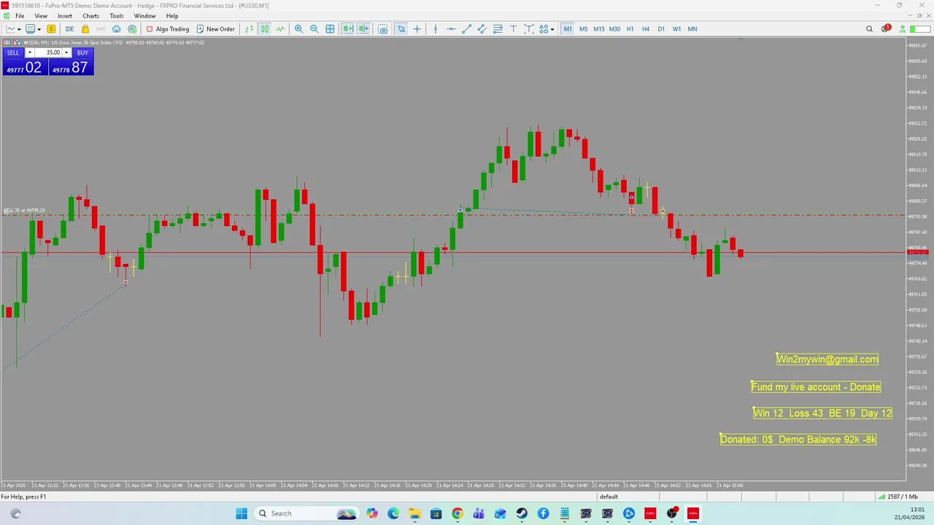Select the arrow cursor tool
Image resolution: width=934 pixels, height=525 pixels.
pyautogui.click(x=401, y=29)
